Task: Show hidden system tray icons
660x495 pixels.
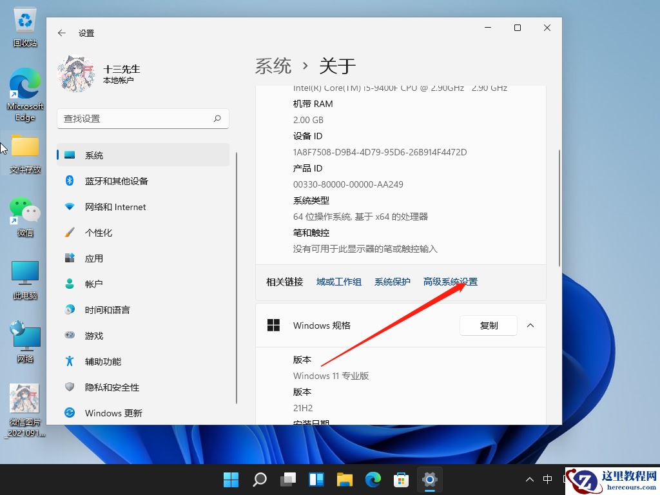Action: (529, 480)
